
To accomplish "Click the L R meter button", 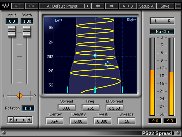I will [x=162, y=21].
